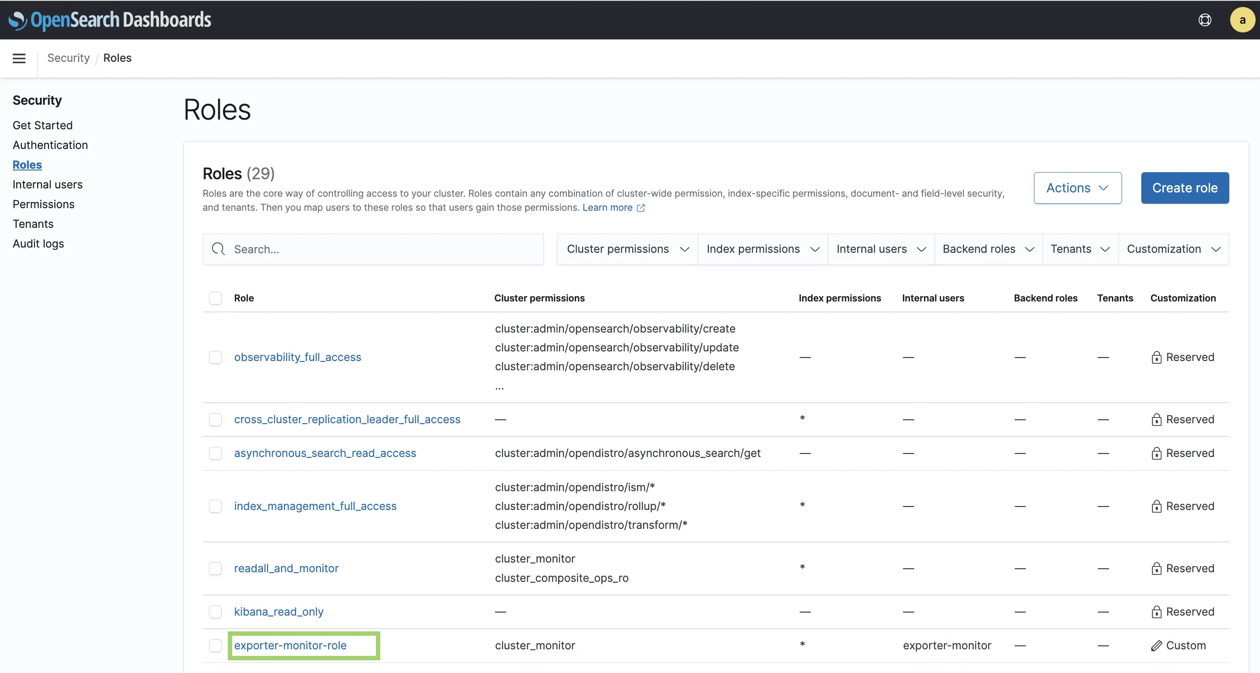Click Custom pencil icon for exporter-monitor-role

click(1156, 645)
